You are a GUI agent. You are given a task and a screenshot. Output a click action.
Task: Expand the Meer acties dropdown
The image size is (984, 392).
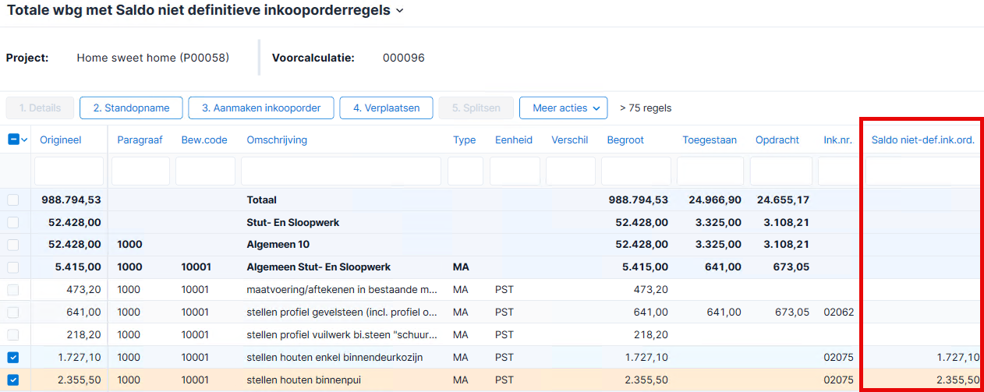pyautogui.click(x=563, y=108)
